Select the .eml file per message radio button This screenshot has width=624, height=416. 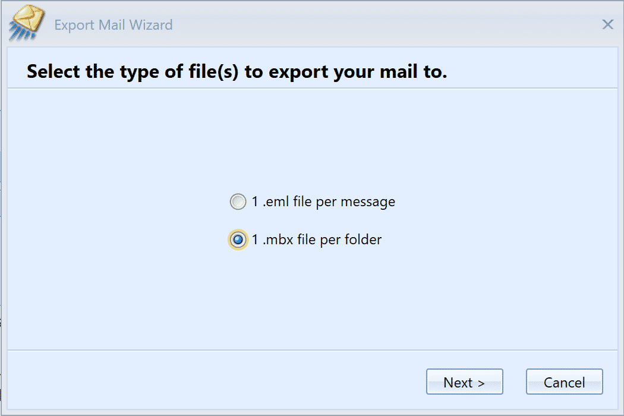[238, 202]
